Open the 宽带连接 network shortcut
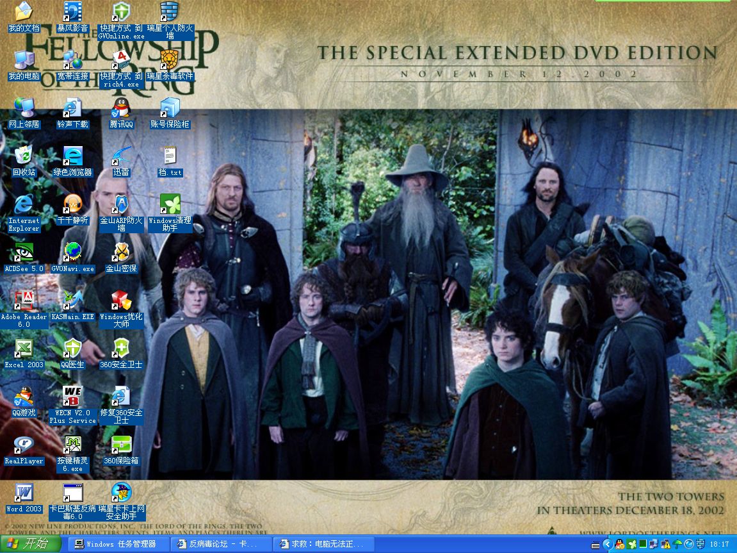 (x=72, y=65)
